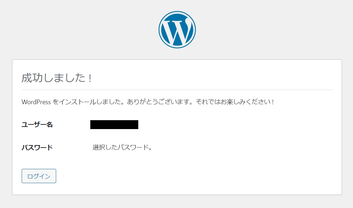This screenshot has height=208, width=353.
Task: Select the redacted username black box
Action: pyautogui.click(x=114, y=124)
